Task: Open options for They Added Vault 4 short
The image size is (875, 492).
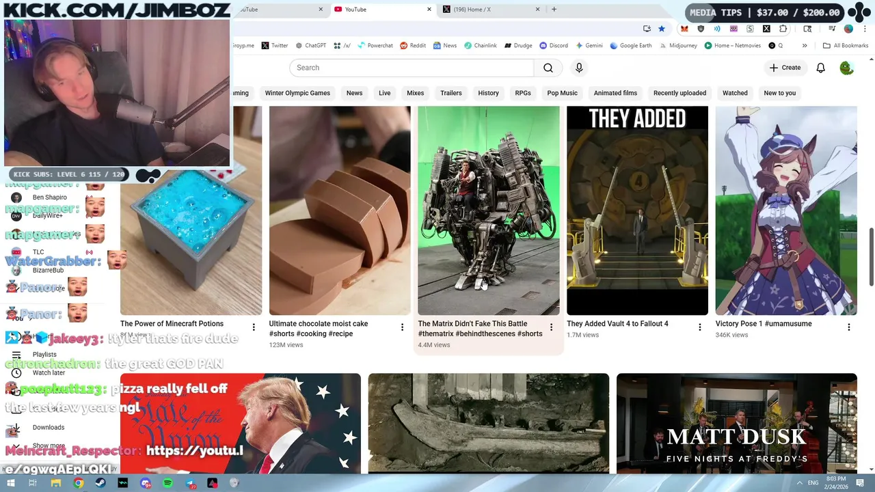Action: [x=699, y=327]
